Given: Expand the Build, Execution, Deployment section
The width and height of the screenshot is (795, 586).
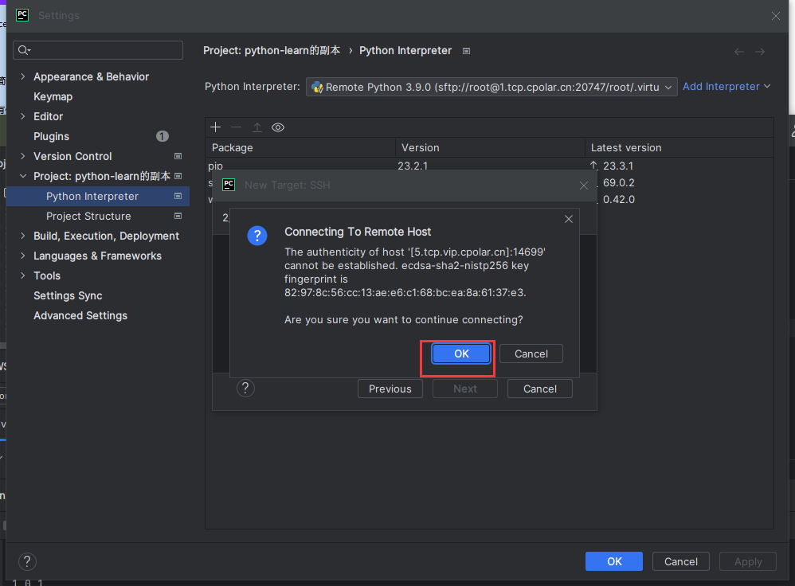Looking at the screenshot, I should [22, 236].
